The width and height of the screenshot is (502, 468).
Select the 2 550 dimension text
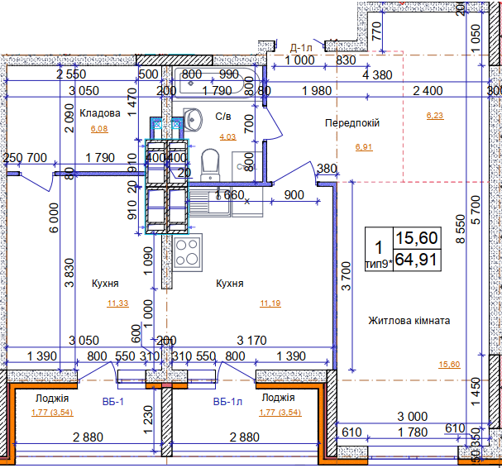(x=71, y=74)
